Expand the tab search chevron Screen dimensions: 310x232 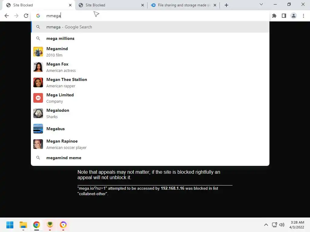coord(261,4)
